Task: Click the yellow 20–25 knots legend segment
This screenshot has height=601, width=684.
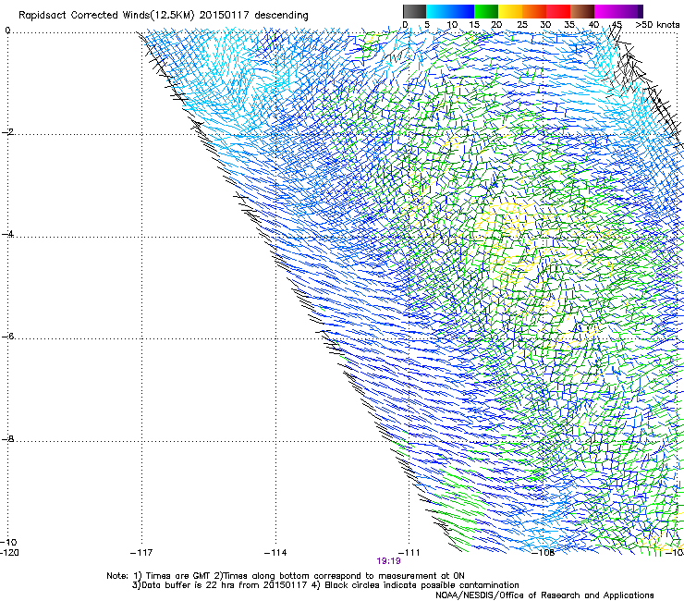Action: (x=510, y=11)
